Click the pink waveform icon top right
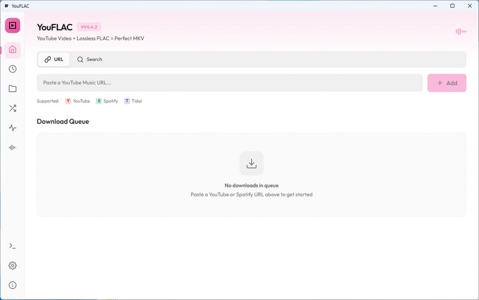479x300 pixels. (x=460, y=32)
